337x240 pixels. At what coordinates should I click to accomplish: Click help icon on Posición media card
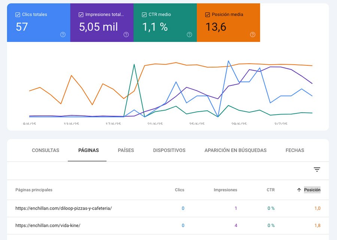pos(253,35)
